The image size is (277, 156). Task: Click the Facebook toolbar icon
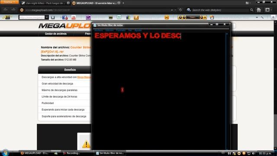coord(65,17)
